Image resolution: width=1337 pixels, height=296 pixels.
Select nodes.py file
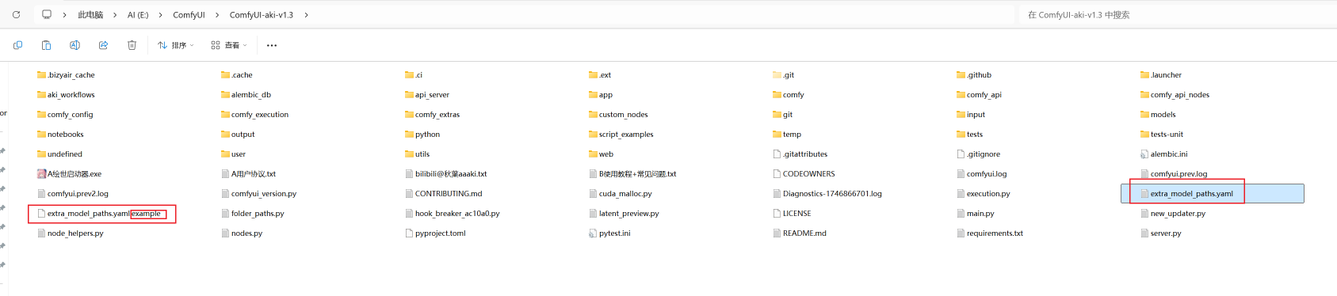[x=242, y=233]
